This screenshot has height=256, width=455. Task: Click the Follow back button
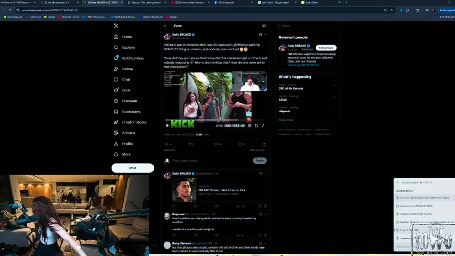(x=326, y=48)
